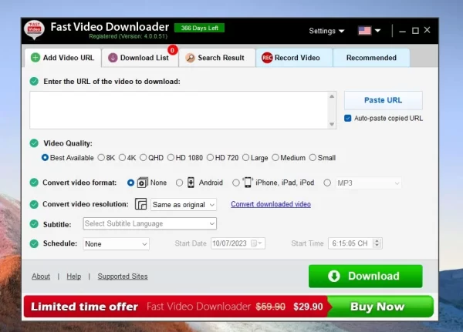463x332 pixels.
Task: Open the Start Date 10/07/2023 picker
Action: tap(238, 243)
